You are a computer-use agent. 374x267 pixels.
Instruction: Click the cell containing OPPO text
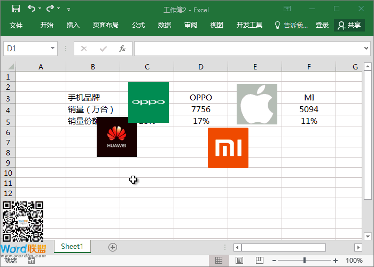click(201, 98)
